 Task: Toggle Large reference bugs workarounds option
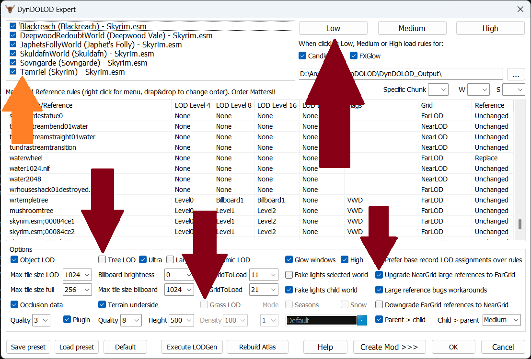point(380,290)
